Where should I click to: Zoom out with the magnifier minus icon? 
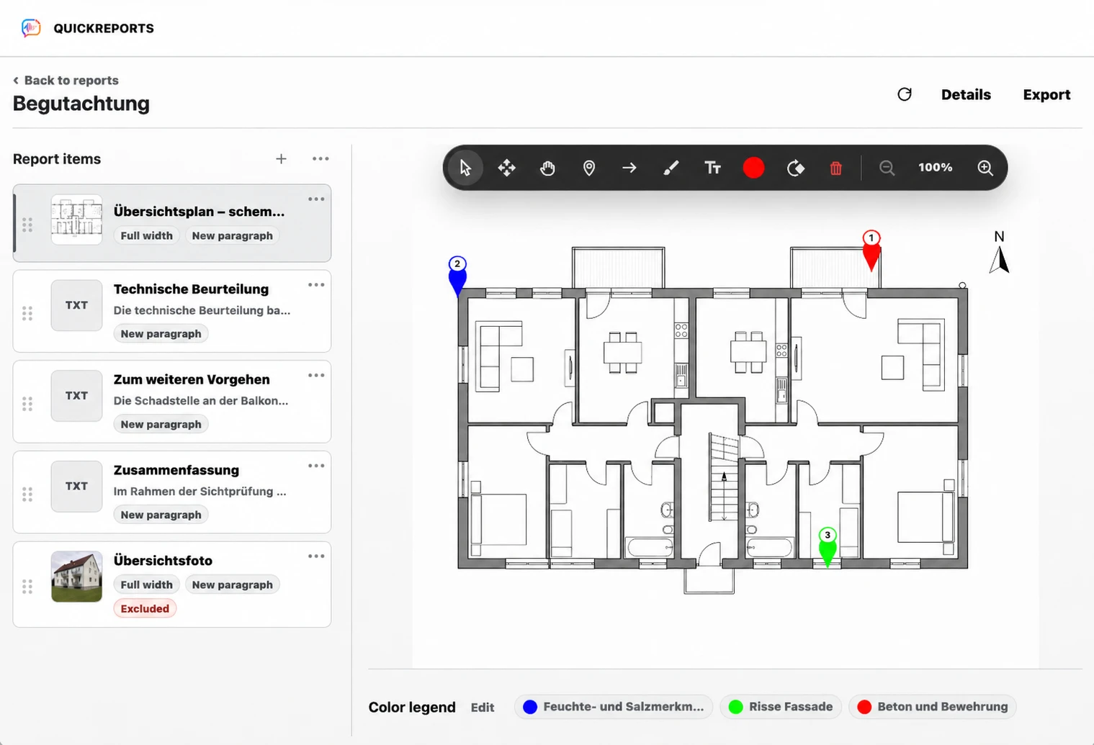pos(887,168)
